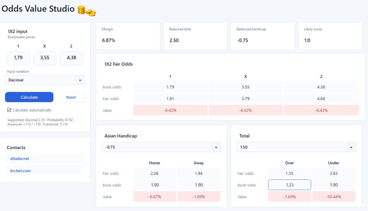Click the Balanced total 2.50 card

coord(195,36)
